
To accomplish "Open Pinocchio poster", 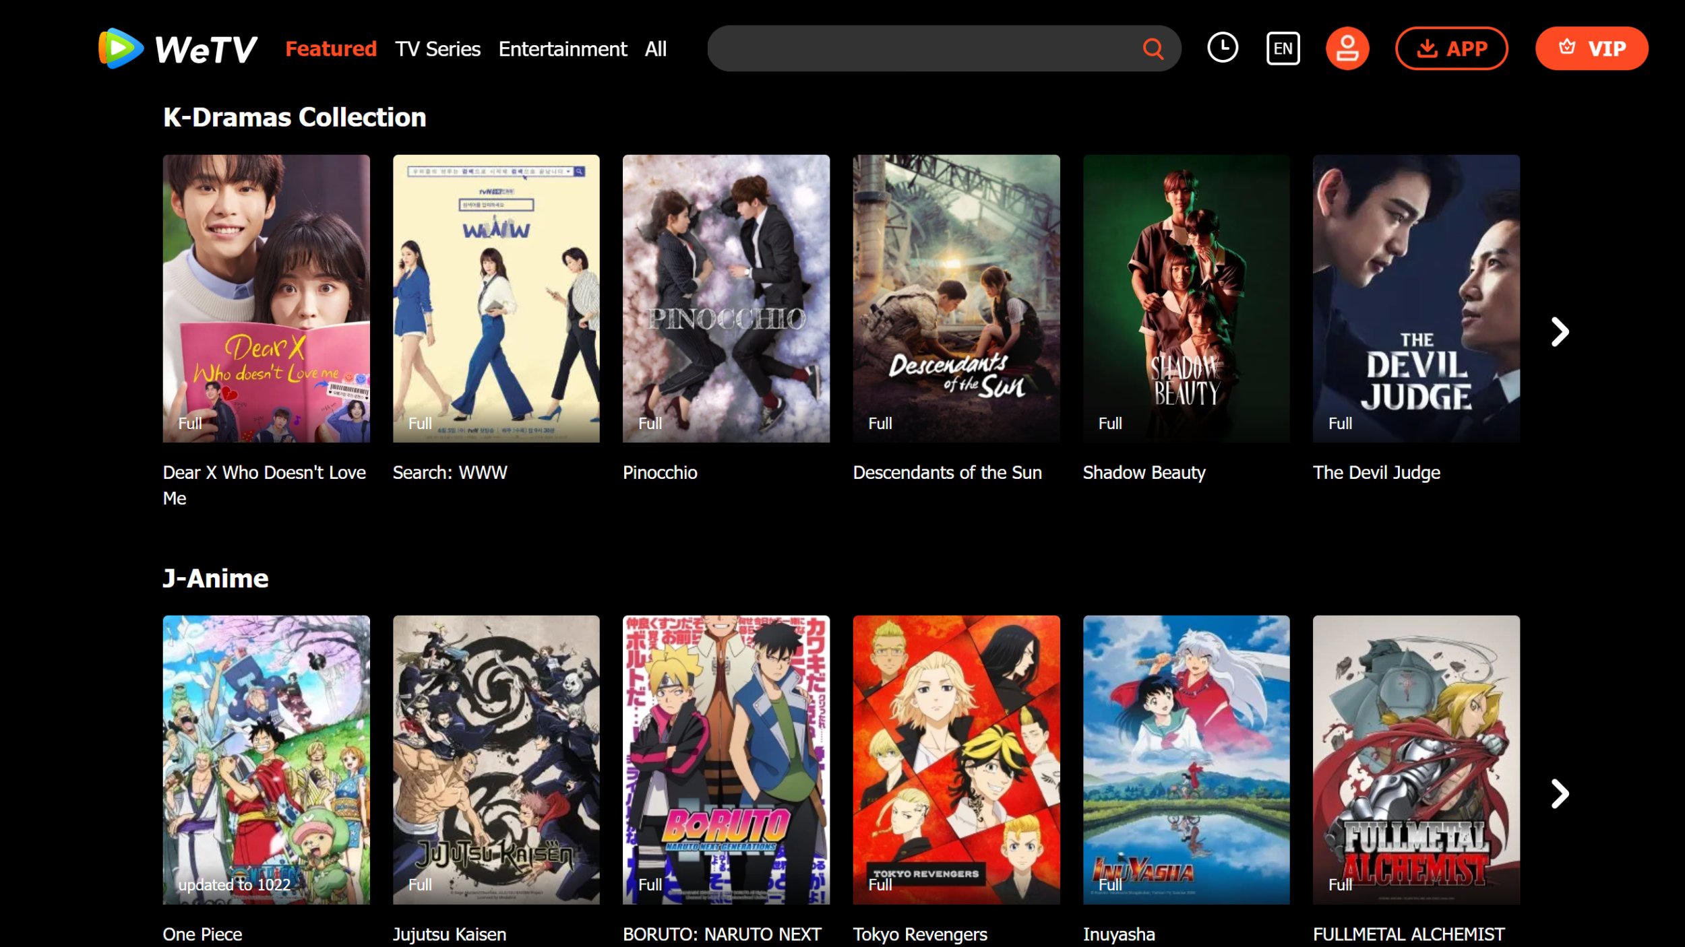I will (726, 298).
